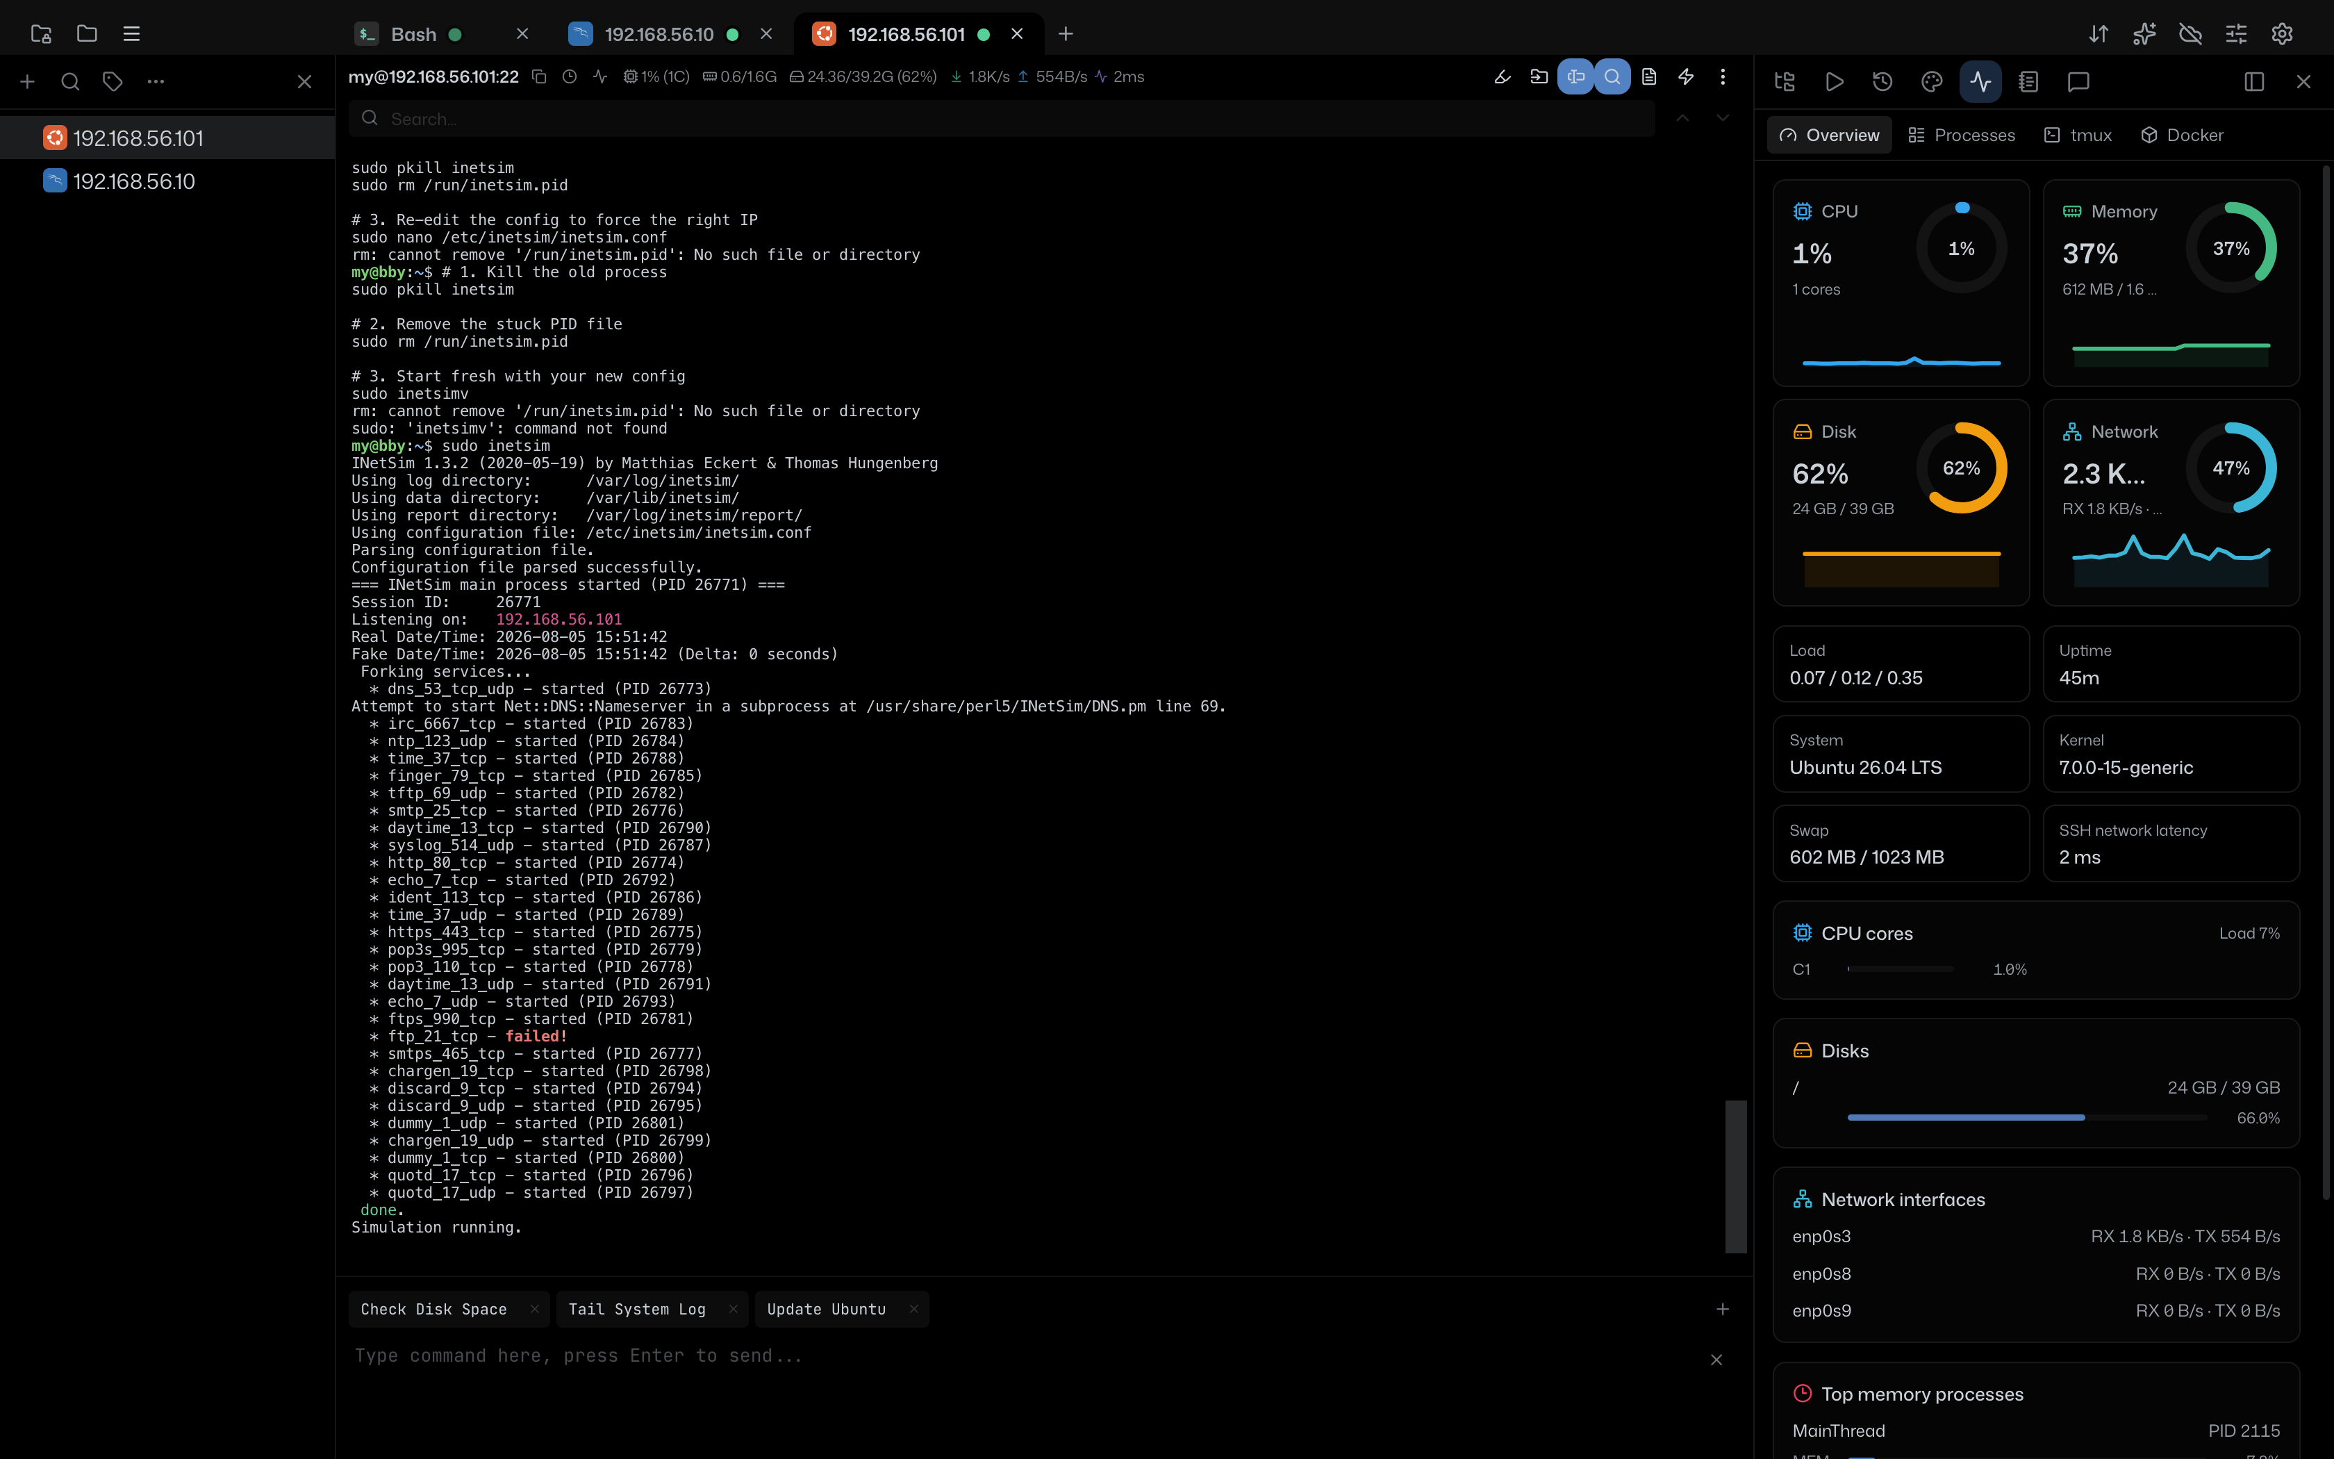
Task: Open the transfers up-down arrows icon
Action: 2099,34
